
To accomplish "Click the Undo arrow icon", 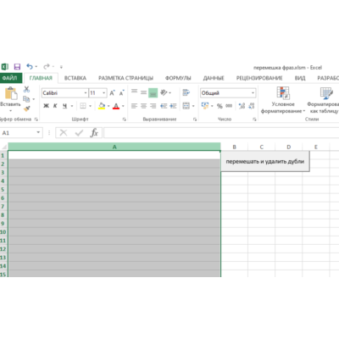I will click(30, 67).
